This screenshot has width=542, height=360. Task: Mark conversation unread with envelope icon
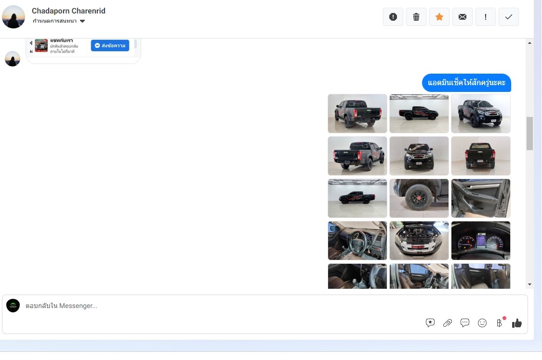[463, 17]
